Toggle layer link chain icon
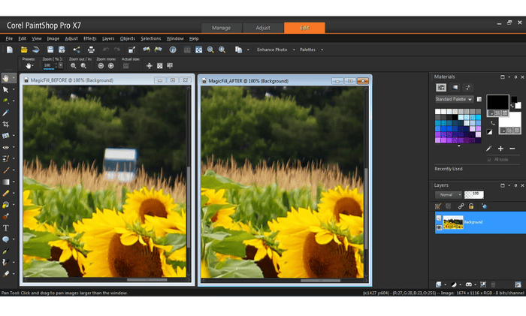 click(x=461, y=206)
